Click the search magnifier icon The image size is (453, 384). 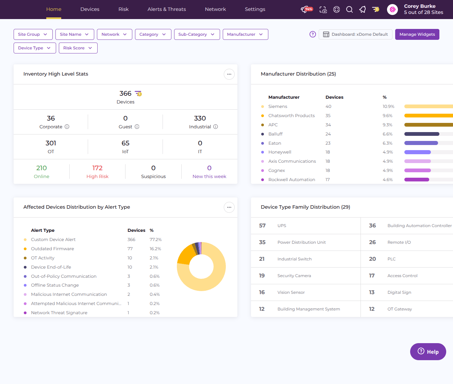pos(349,10)
